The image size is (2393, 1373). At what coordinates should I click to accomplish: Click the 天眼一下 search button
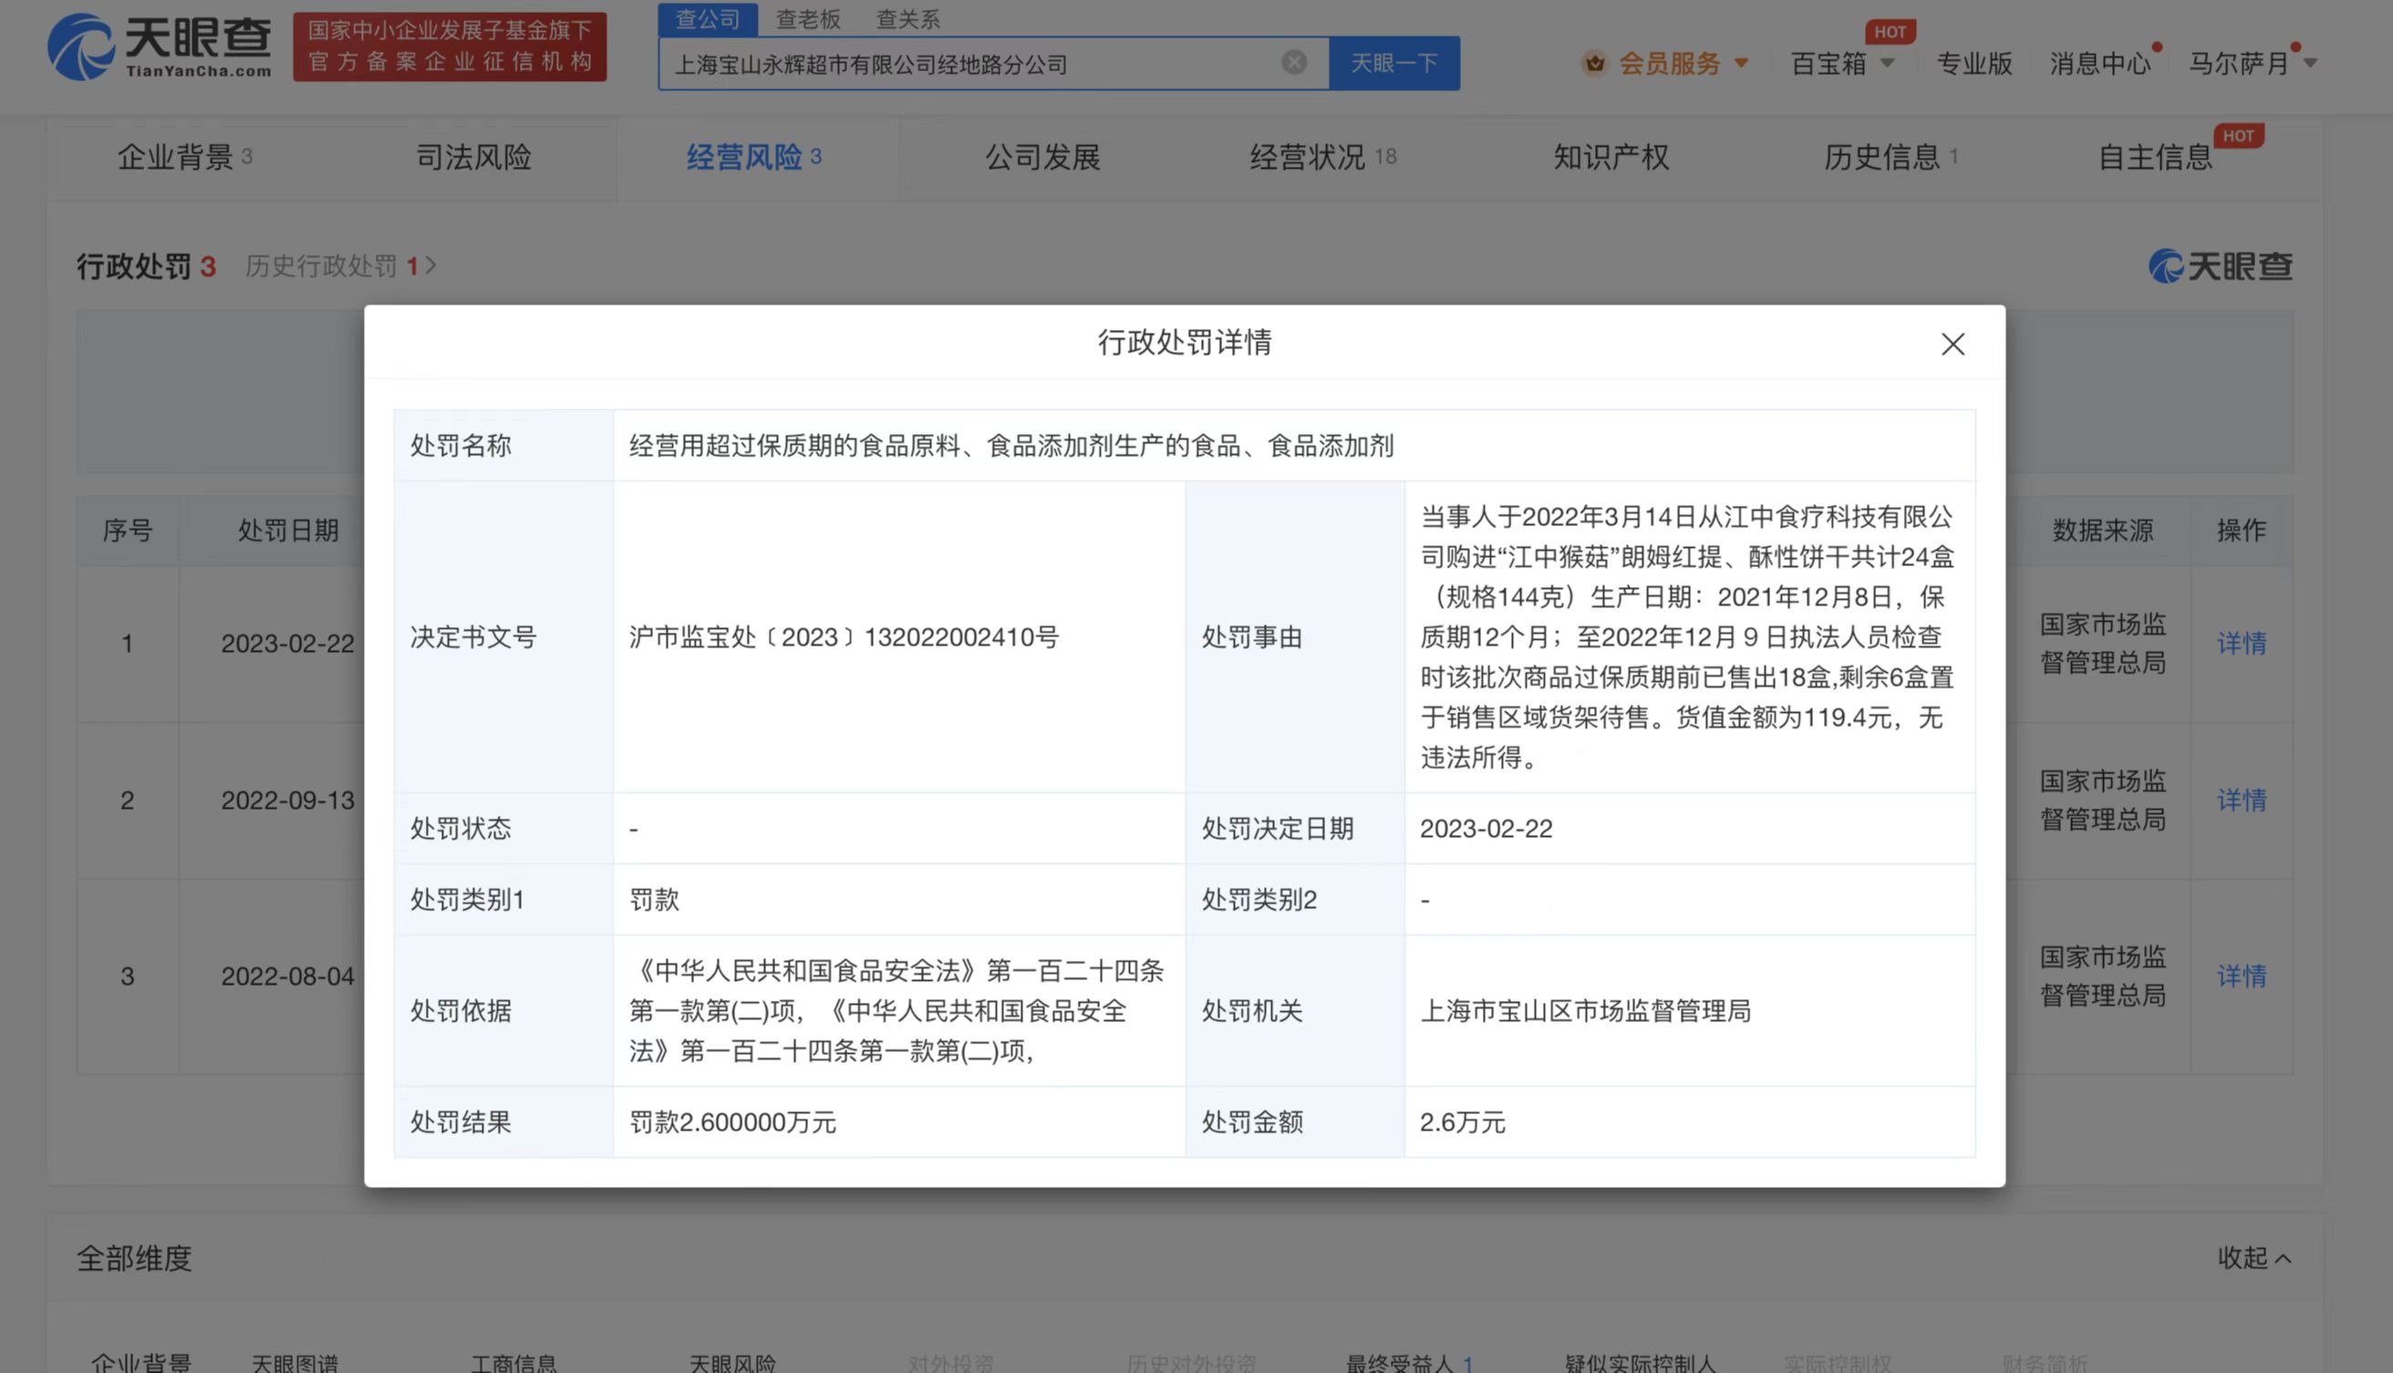(x=1394, y=62)
